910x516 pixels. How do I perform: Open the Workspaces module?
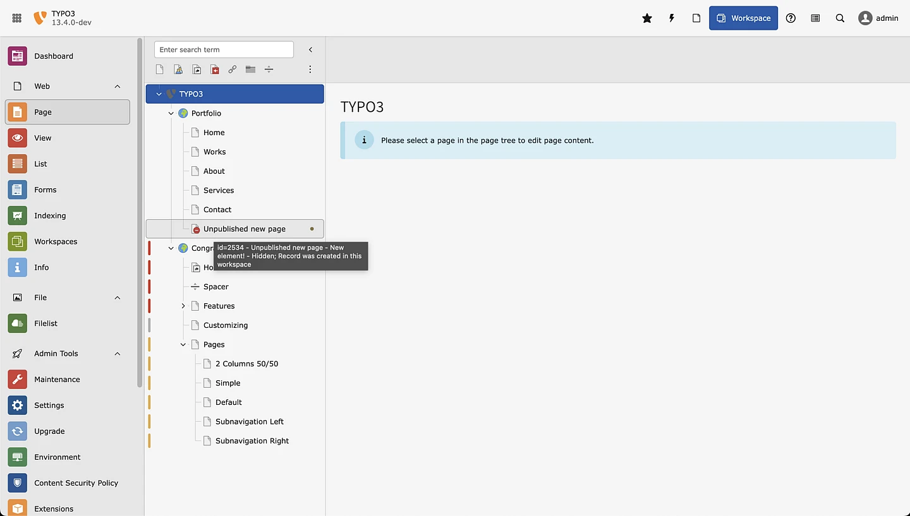pyautogui.click(x=56, y=242)
